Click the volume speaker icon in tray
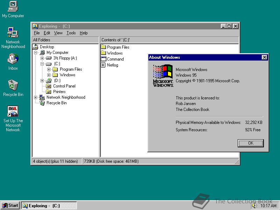This screenshot has height=210, width=280. coord(254,205)
